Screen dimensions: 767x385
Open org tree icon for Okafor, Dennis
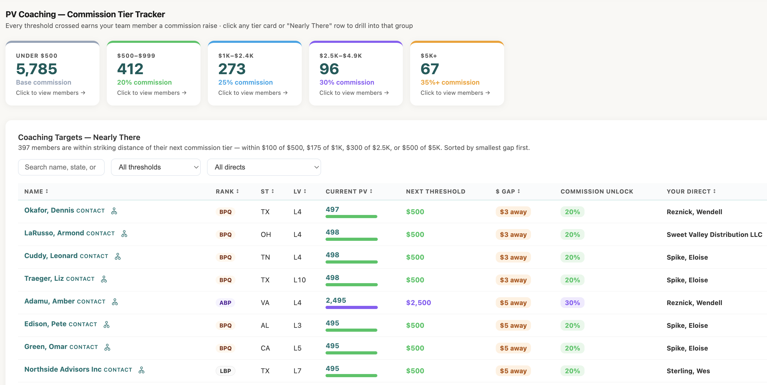pyautogui.click(x=114, y=211)
